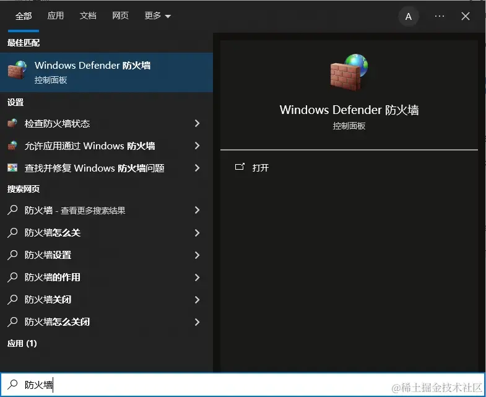Select web suggestion 防火墙怎么关闭
Screen dimensions: 486x397
point(106,322)
